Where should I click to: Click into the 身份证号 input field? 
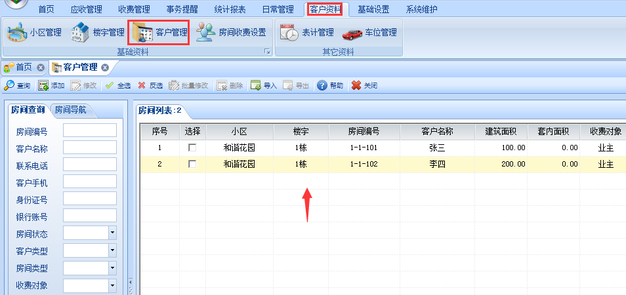coord(90,199)
